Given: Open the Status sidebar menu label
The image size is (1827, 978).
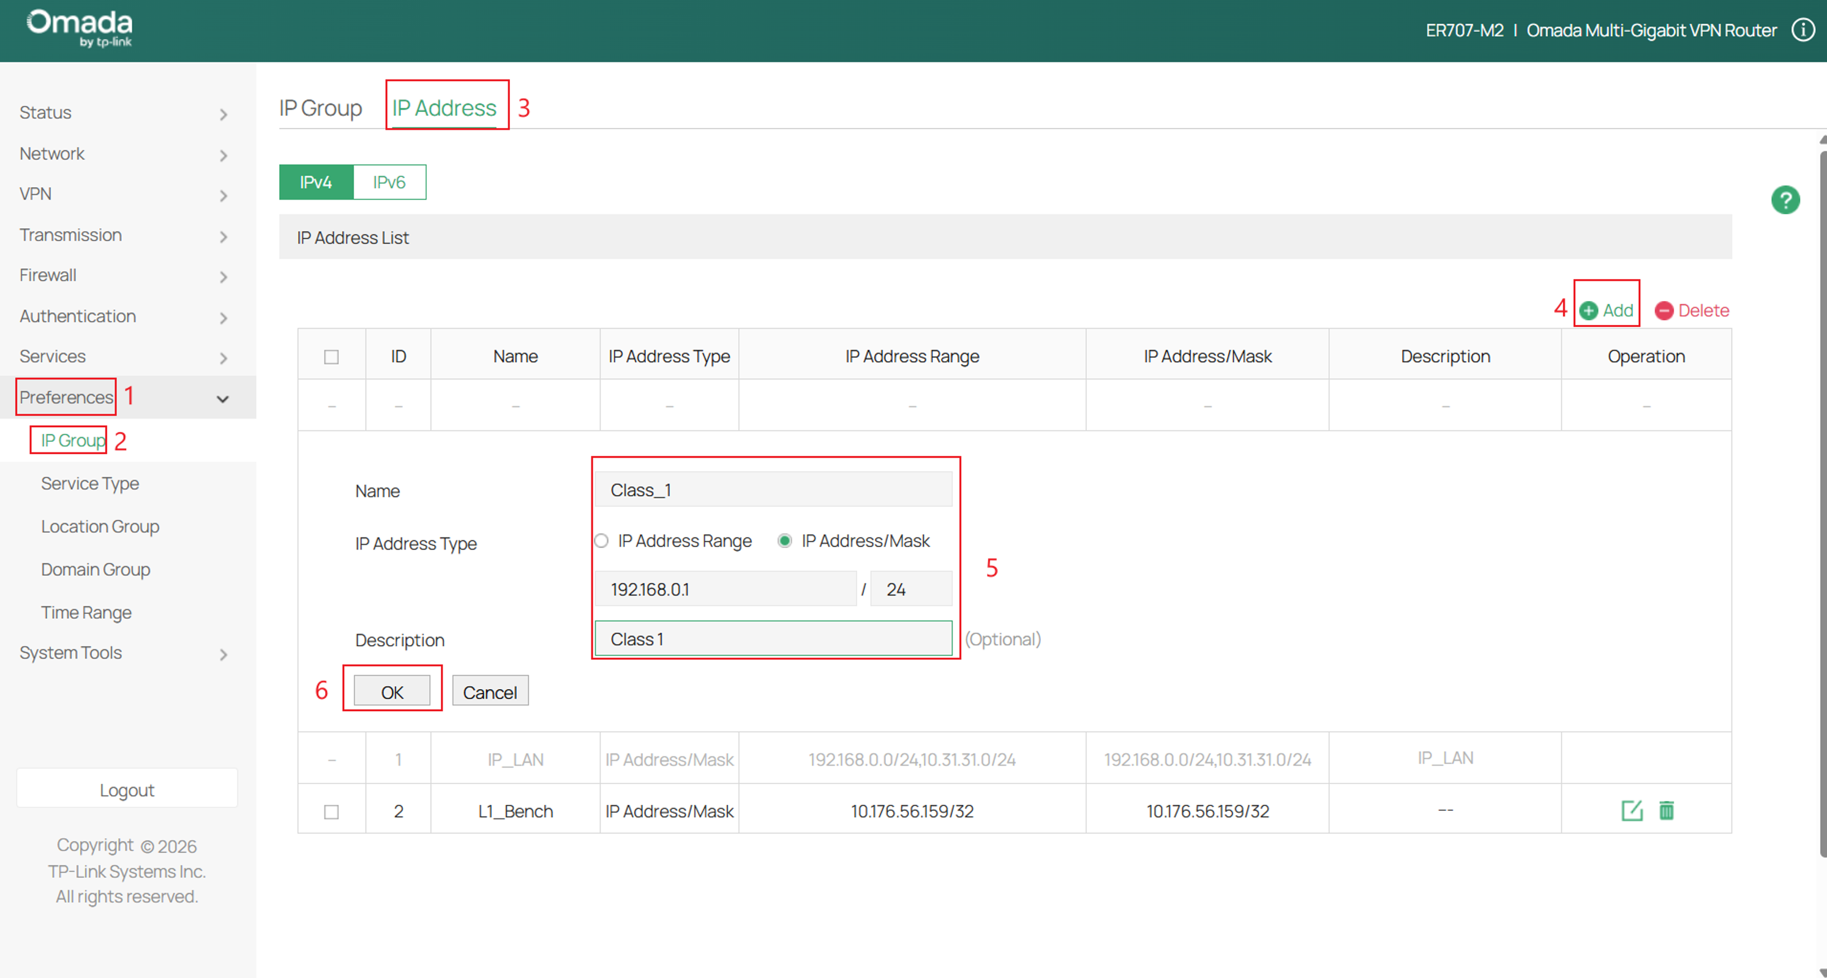Looking at the screenshot, I should pyautogui.click(x=45, y=112).
